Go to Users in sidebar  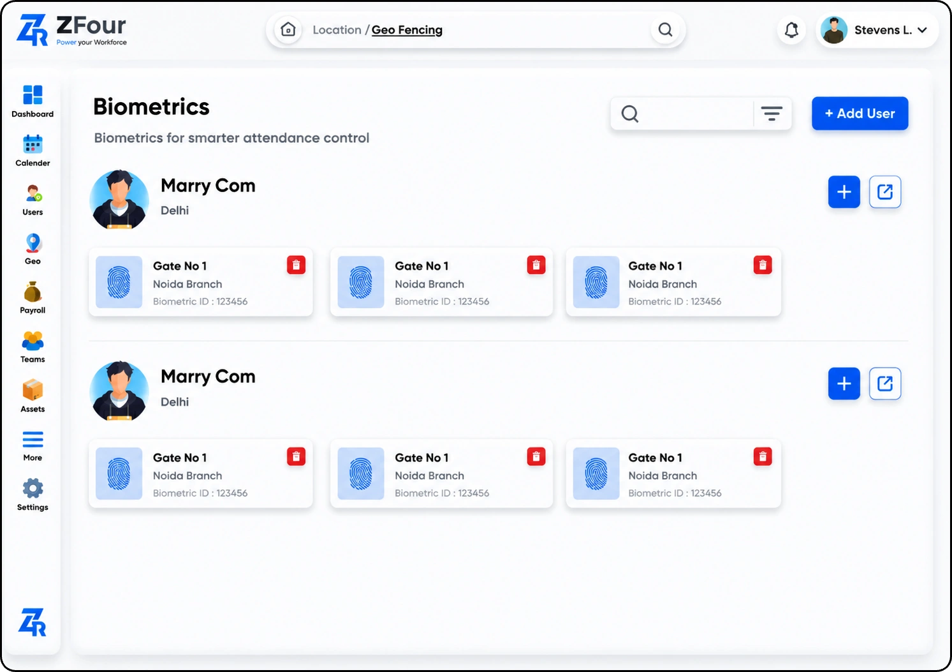pos(33,200)
